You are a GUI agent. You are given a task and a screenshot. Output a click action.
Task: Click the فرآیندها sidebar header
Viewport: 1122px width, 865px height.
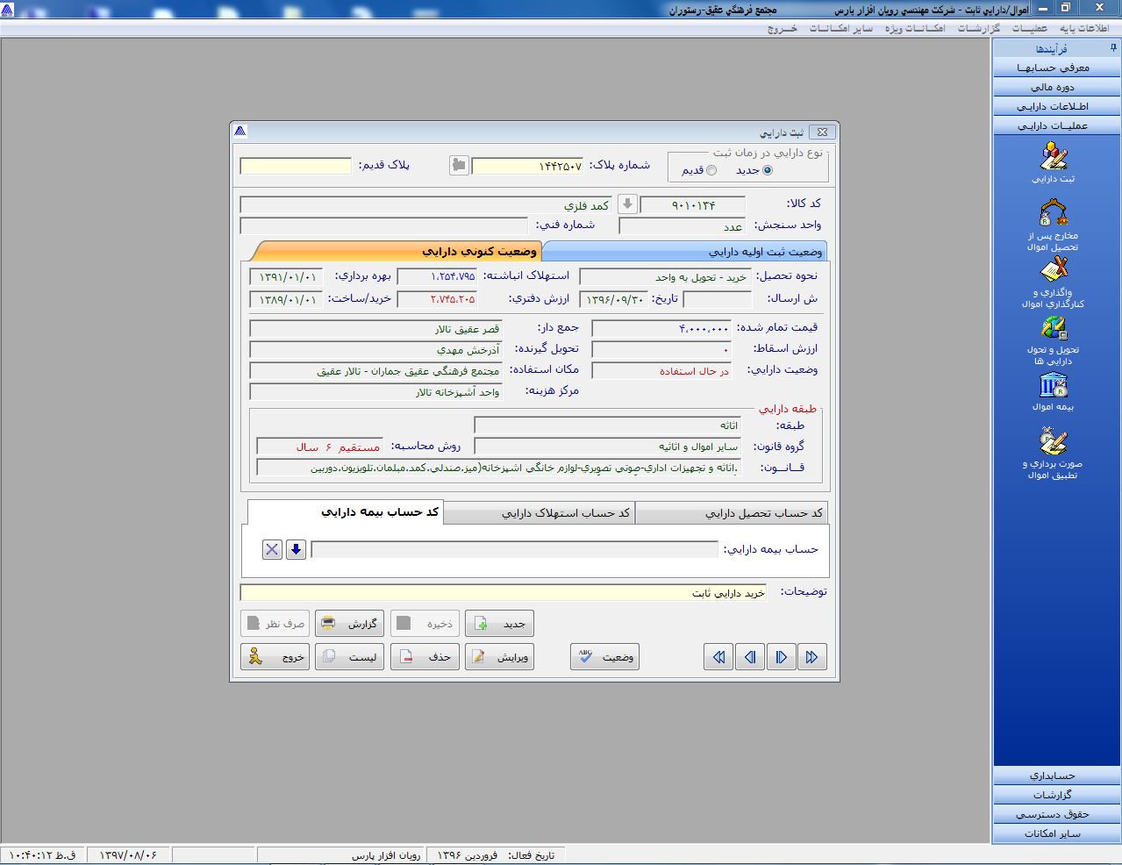[x=1053, y=49]
